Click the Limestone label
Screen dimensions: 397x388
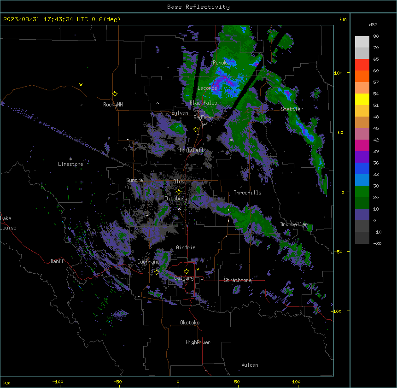(x=70, y=164)
